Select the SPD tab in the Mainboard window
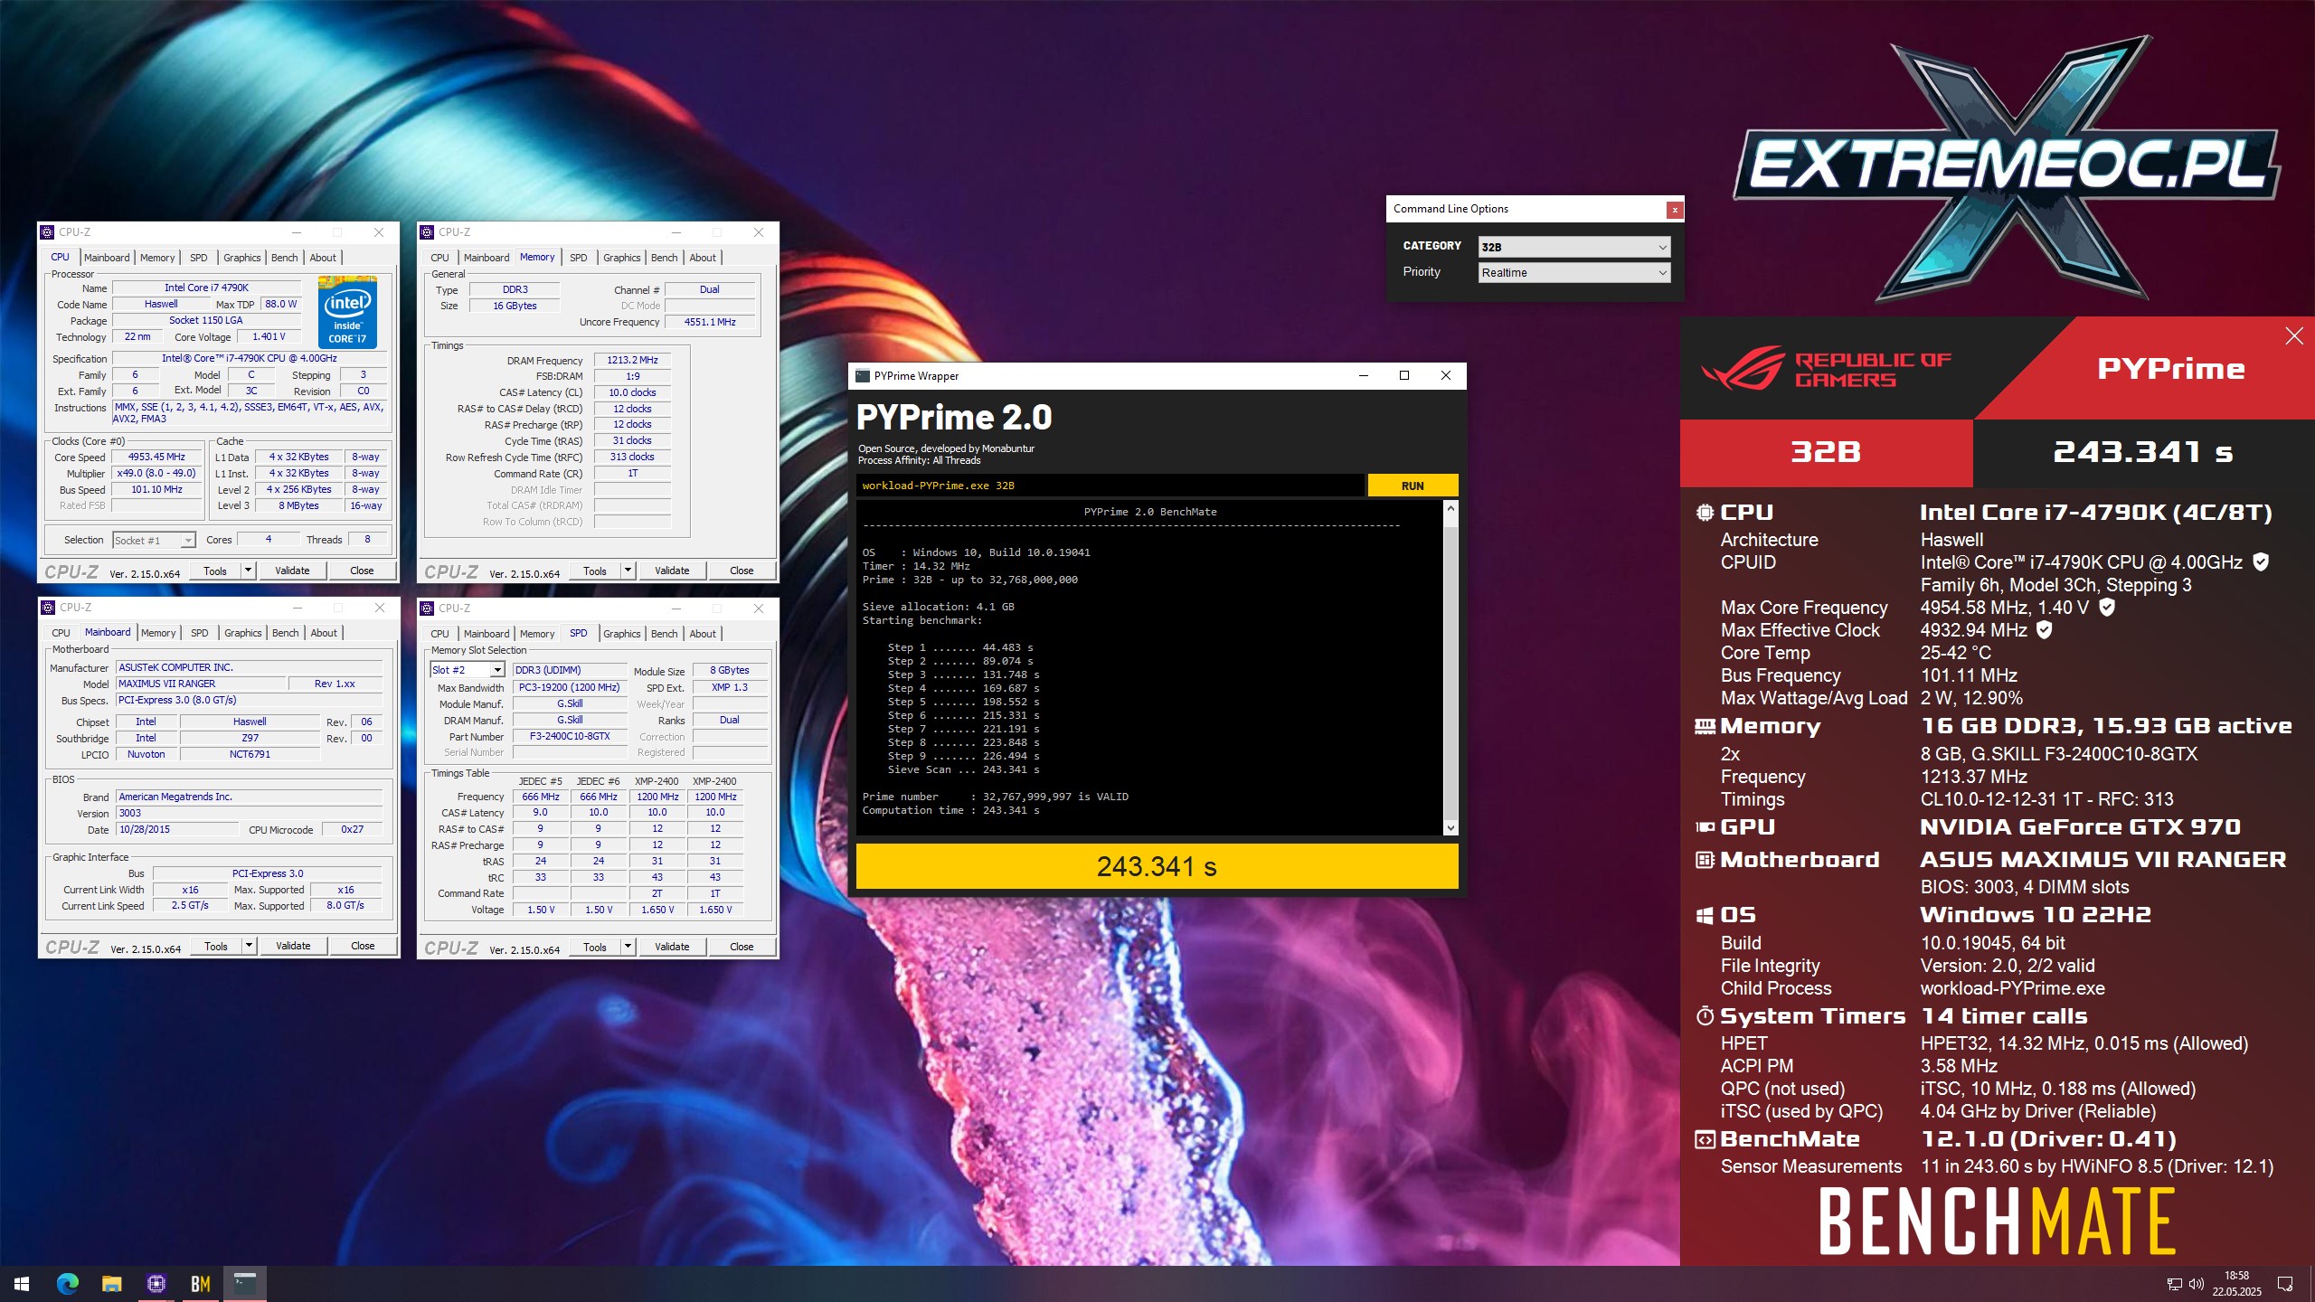 pyautogui.click(x=200, y=633)
